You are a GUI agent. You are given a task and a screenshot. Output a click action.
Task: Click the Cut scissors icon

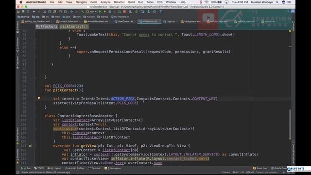[45, 12]
